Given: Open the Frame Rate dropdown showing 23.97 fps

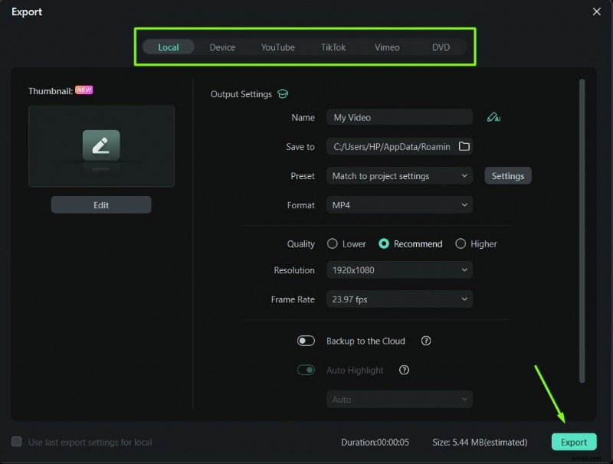Looking at the screenshot, I should (398, 299).
